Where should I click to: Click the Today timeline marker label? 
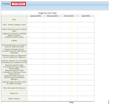71,102
